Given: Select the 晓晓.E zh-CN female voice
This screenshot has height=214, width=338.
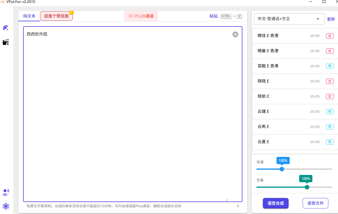Looking at the screenshot, I should tap(295, 81).
